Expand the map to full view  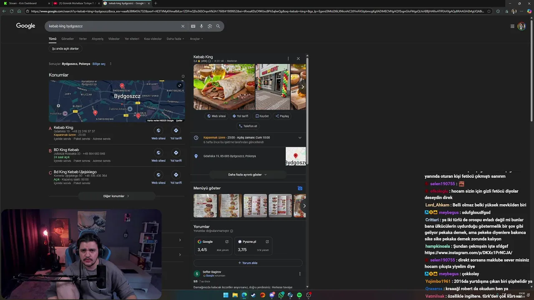click(180, 85)
